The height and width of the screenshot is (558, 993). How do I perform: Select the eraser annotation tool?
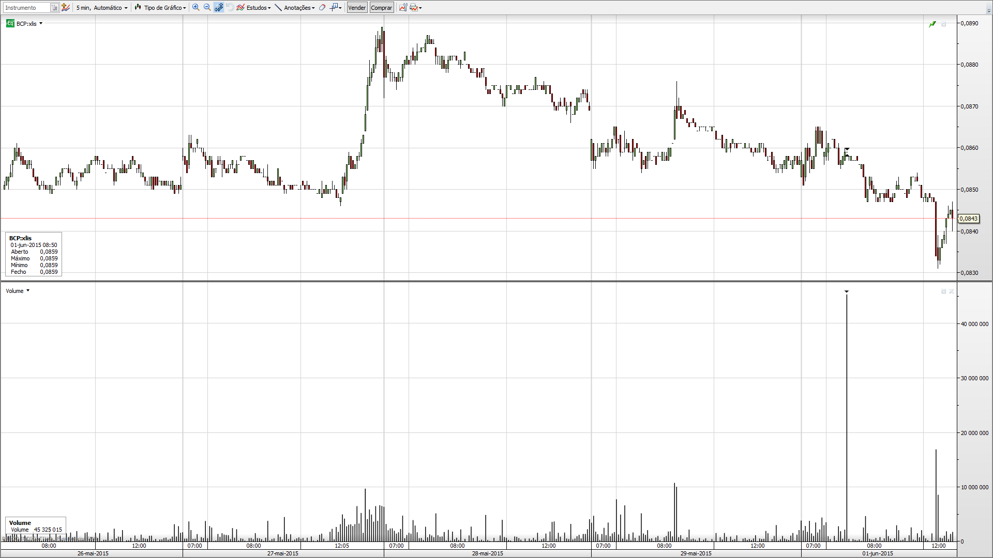[322, 8]
